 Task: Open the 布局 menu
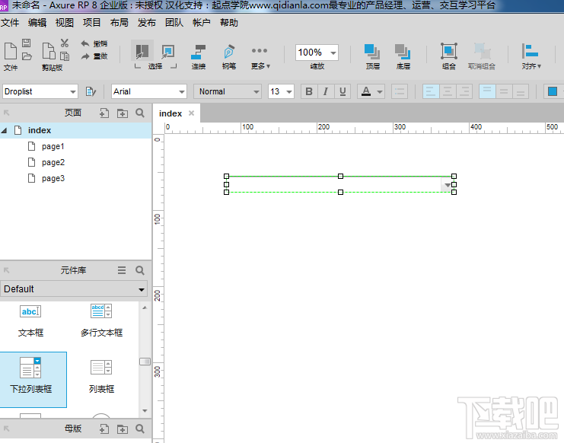[119, 23]
